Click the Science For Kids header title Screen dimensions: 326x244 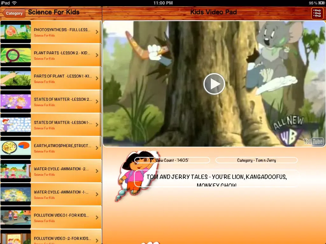(x=53, y=12)
